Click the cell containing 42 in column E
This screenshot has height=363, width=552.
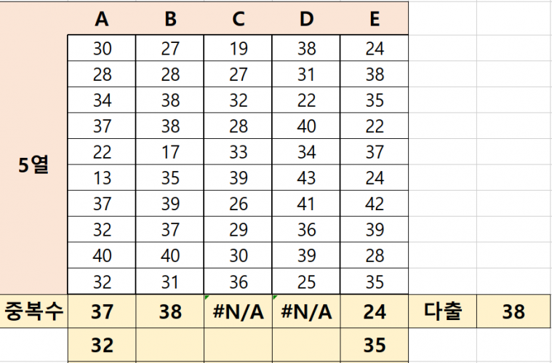[374, 204]
